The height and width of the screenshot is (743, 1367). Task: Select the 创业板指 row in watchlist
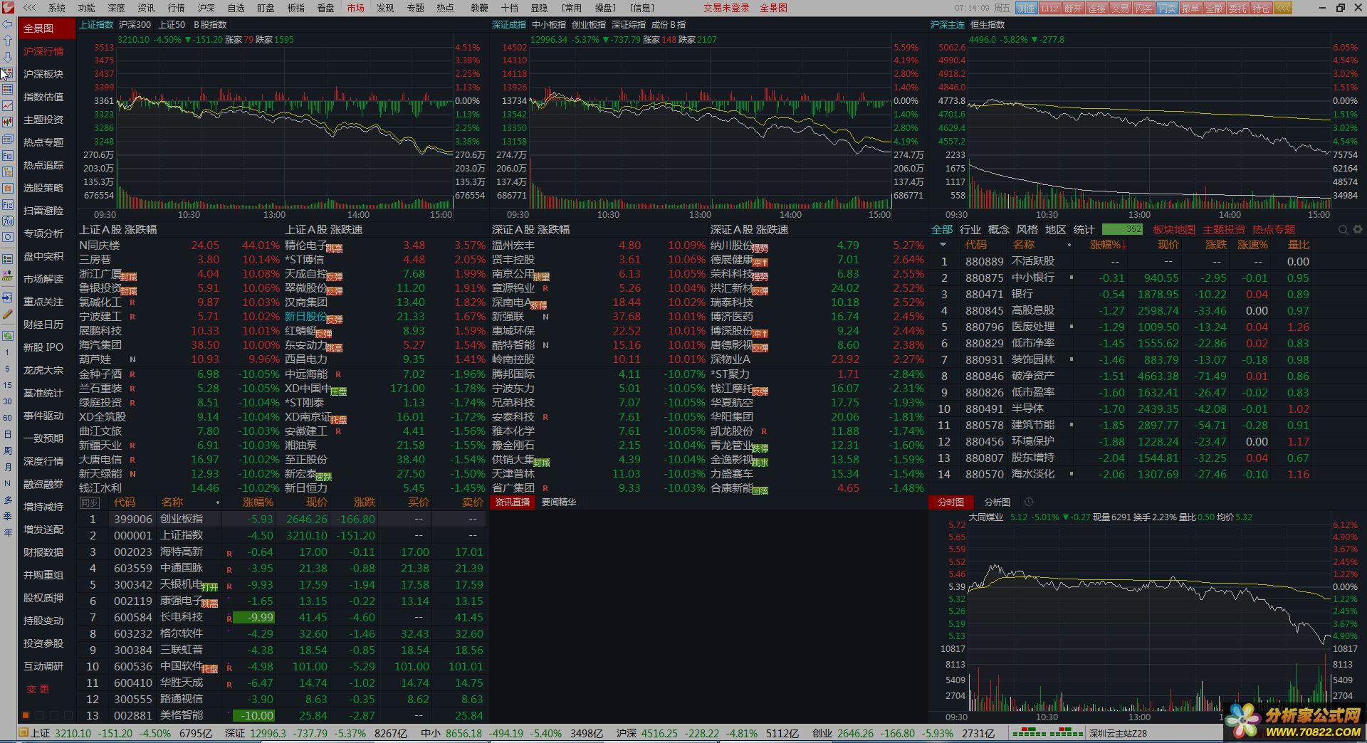click(x=282, y=520)
